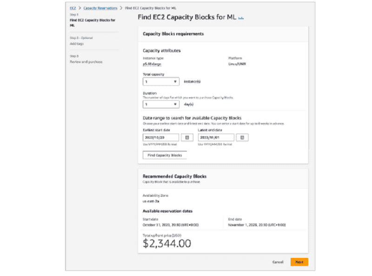Click the p5.48xlarge instance type link
This screenshot has height=276, width=372.
152,64
